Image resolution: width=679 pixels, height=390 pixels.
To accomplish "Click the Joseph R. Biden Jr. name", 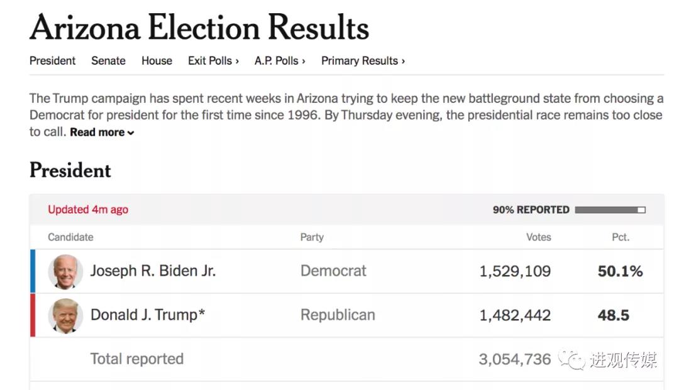I will pos(153,271).
